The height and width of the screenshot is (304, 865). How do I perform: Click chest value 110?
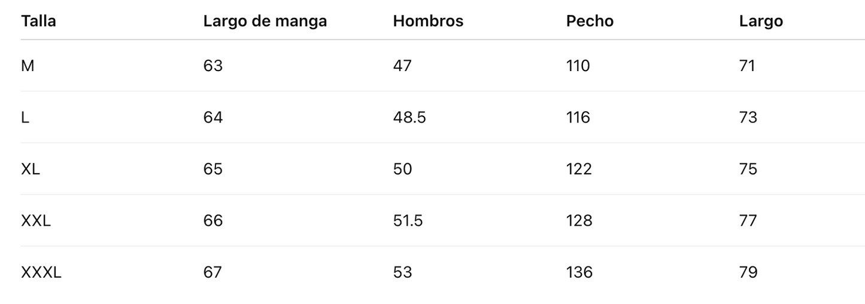click(578, 66)
